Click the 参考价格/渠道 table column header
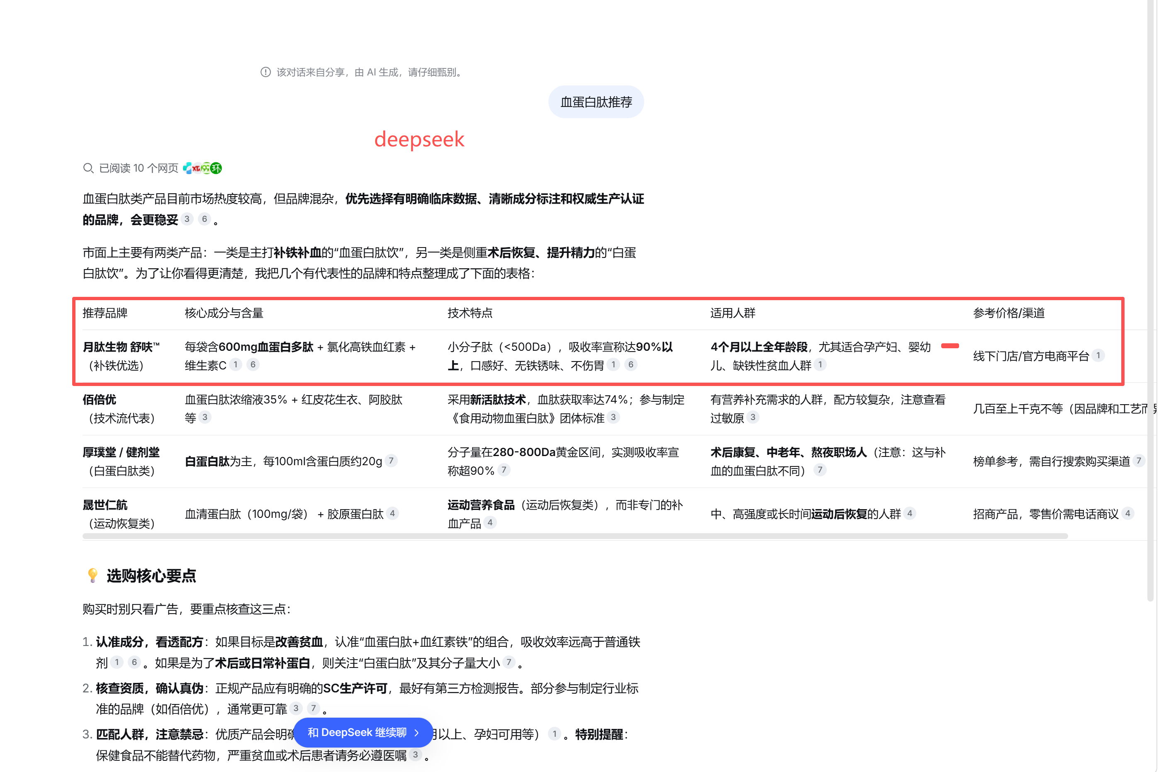The height and width of the screenshot is (772, 1159). click(x=1008, y=313)
